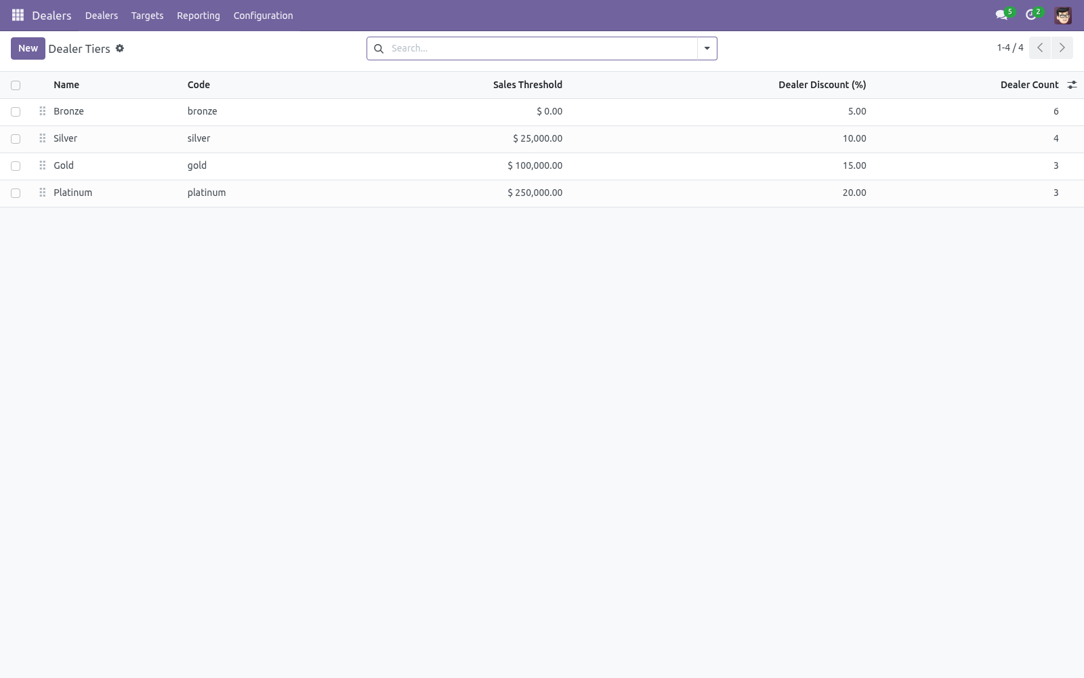Click the lowercase platinum code cell

[x=207, y=193]
